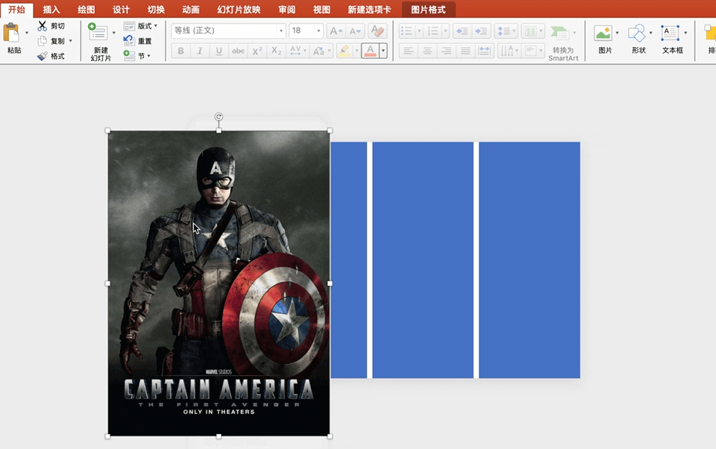Viewport: 716px width, 449px height.
Task: Insert a bulleted list
Action: point(406,31)
